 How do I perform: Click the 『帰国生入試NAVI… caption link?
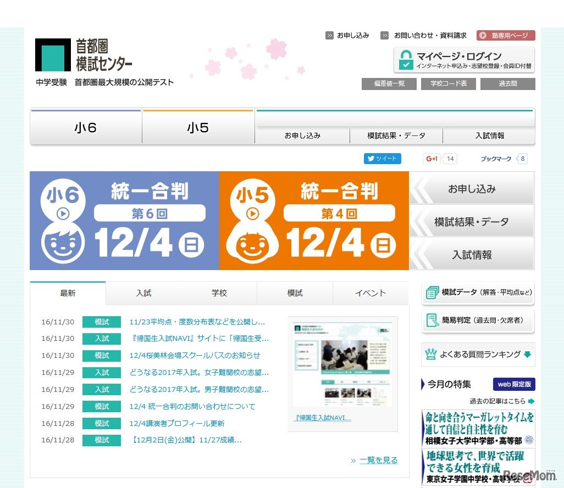tap(322, 418)
